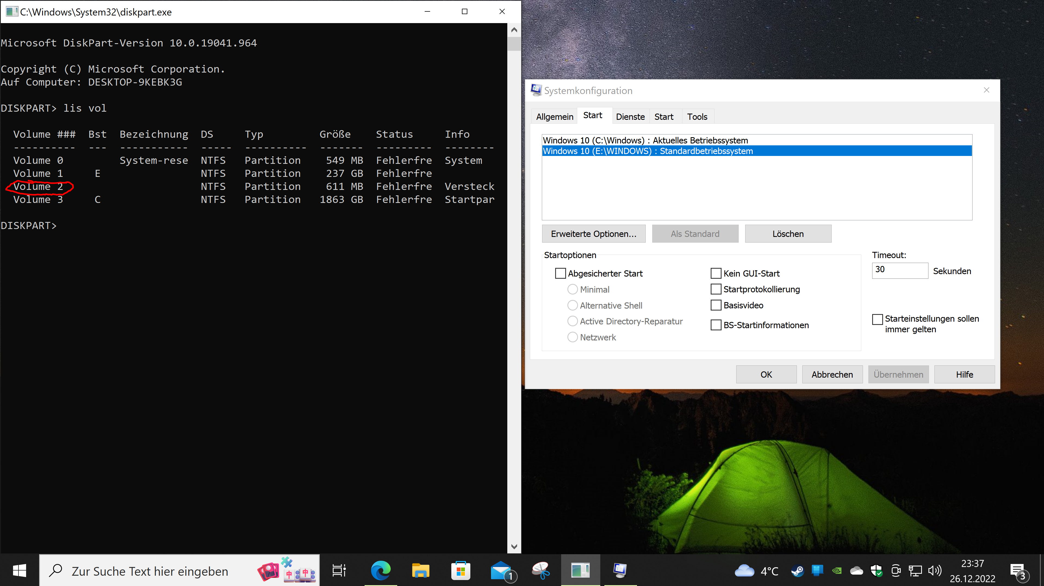Enable Starteinstellungen sollen immer gelten

[x=877, y=319]
